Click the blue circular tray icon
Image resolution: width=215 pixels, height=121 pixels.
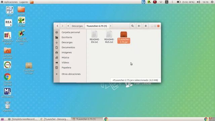(143, 2)
